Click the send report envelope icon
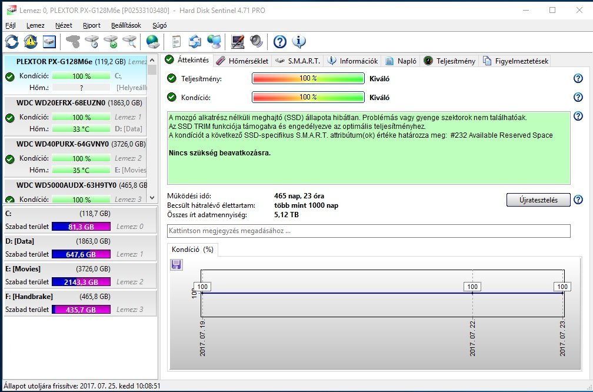Image resolution: width=593 pixels, height=392 pixels. [x=195, y=42]
